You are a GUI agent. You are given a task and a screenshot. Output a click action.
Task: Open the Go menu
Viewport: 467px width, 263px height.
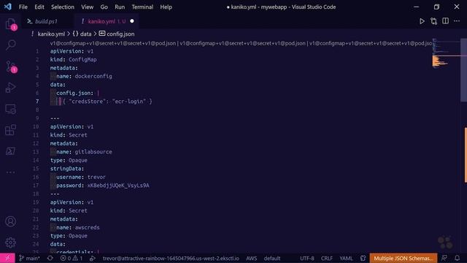(104, 7)
